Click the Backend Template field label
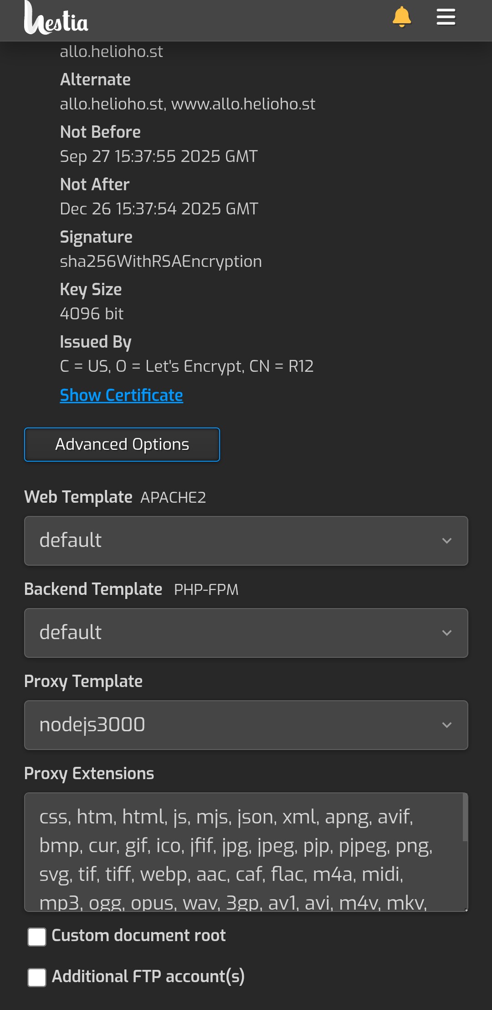 tap(93, 589)
